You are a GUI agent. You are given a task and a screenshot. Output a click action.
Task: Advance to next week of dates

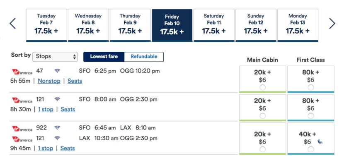click(x=332, y=24)
